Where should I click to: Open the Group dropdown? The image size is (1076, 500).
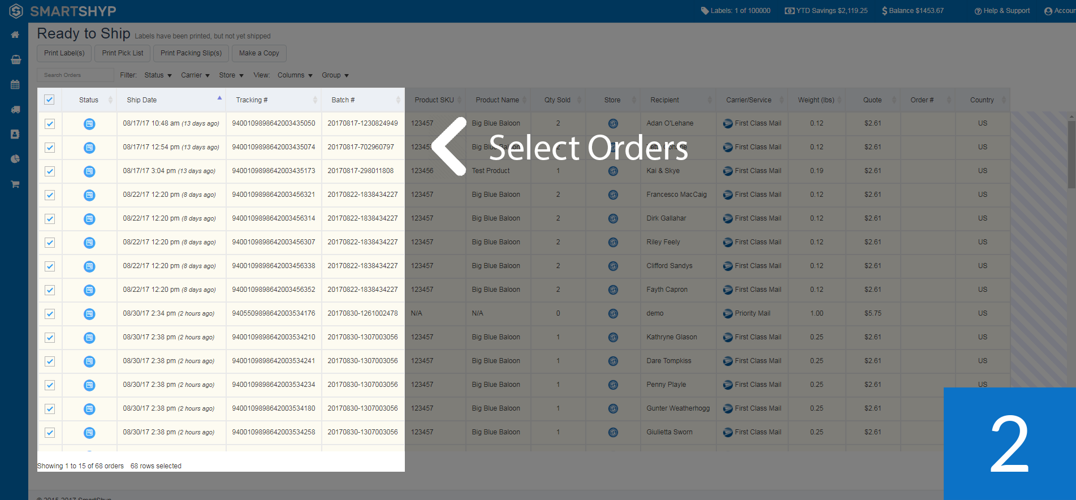point(335,75)
